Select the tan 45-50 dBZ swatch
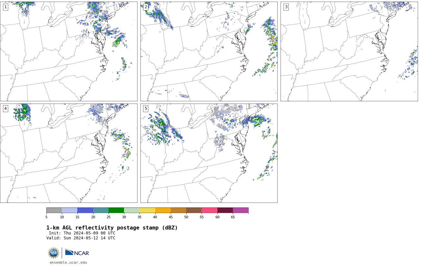 [178, 210]
